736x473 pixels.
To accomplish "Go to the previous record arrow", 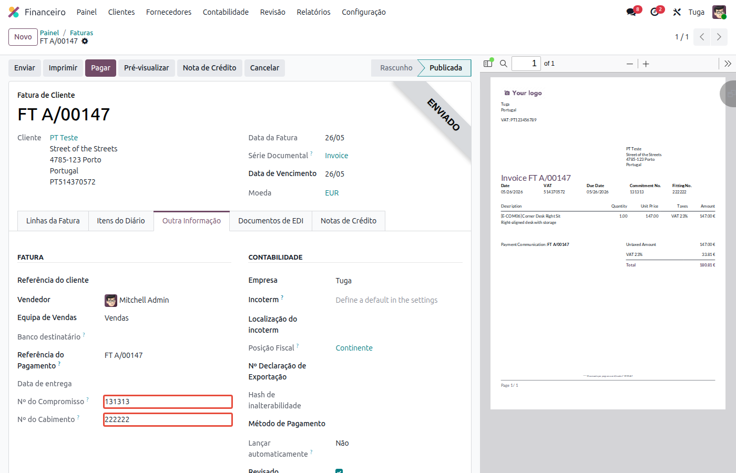I will 702,37.
